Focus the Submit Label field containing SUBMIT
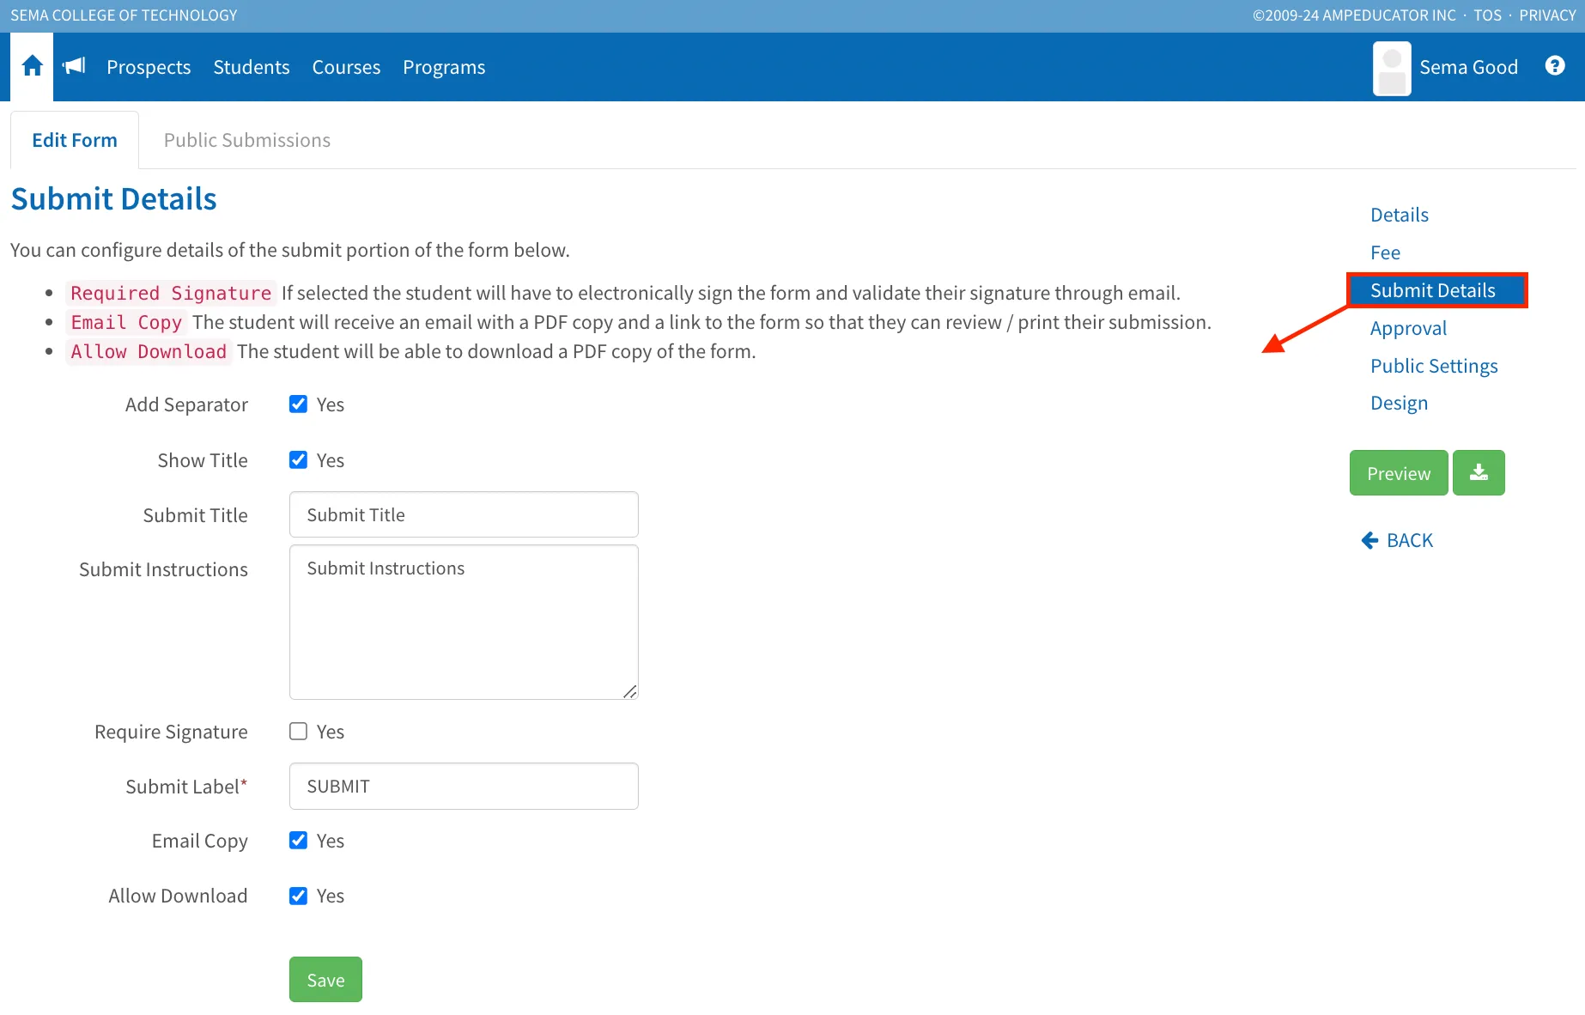This screenshot has width=1585, height=1015. (x=464, y=786)
